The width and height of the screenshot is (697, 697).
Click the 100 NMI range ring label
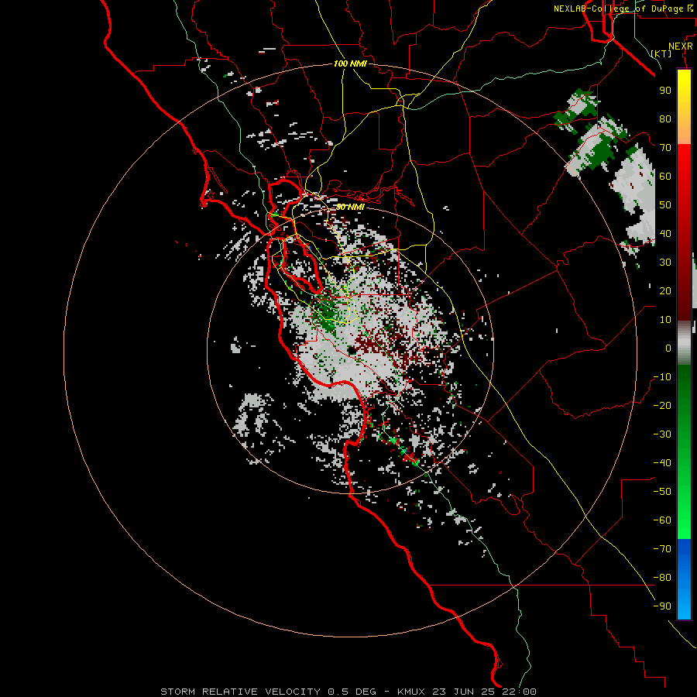coord(350,64)
